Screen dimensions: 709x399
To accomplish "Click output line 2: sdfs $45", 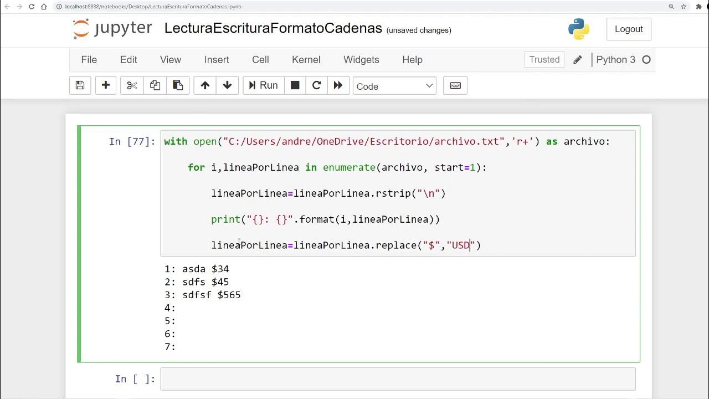I will (197, 282).
